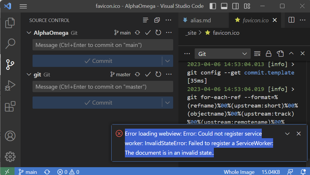Open the Search view in activity bar
The height and width of the screenshot is (175, 310).
(10, 43)
